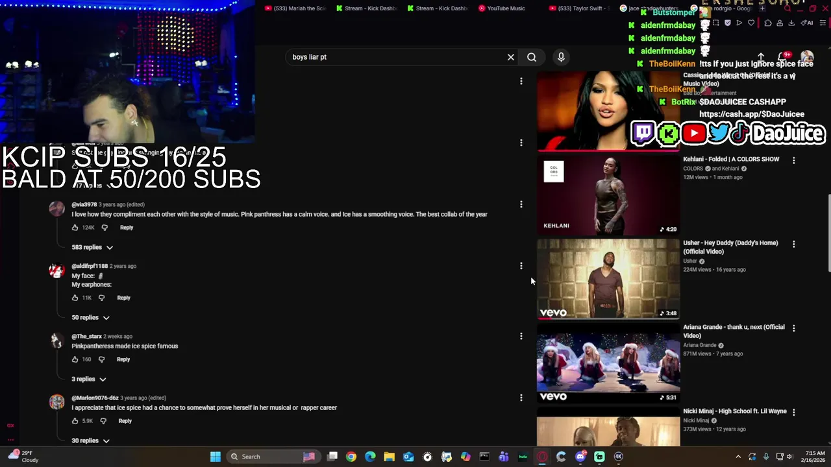
Task: Expand the 50 replies thread
Action: coord(90,317)
